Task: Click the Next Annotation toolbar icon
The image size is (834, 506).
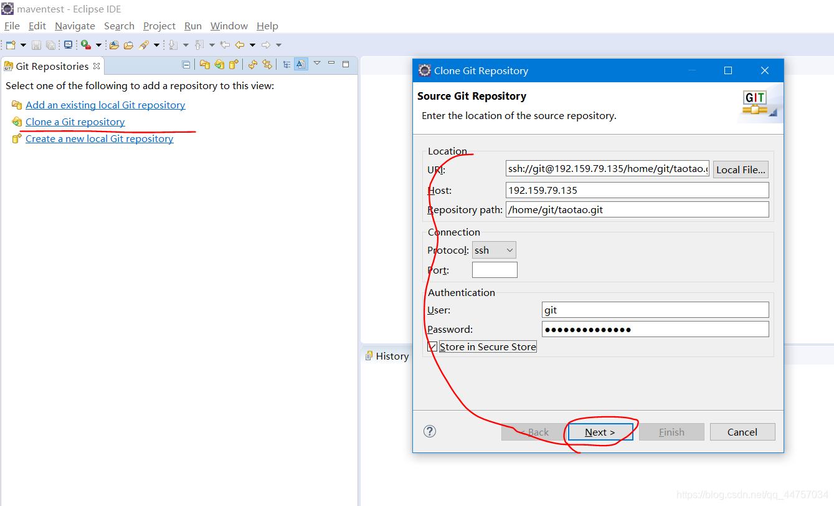Action: point(173,45)
